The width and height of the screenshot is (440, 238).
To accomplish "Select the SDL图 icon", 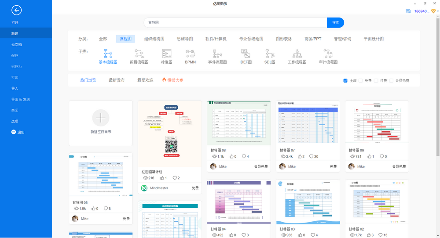I will click(x=270, y=54).
